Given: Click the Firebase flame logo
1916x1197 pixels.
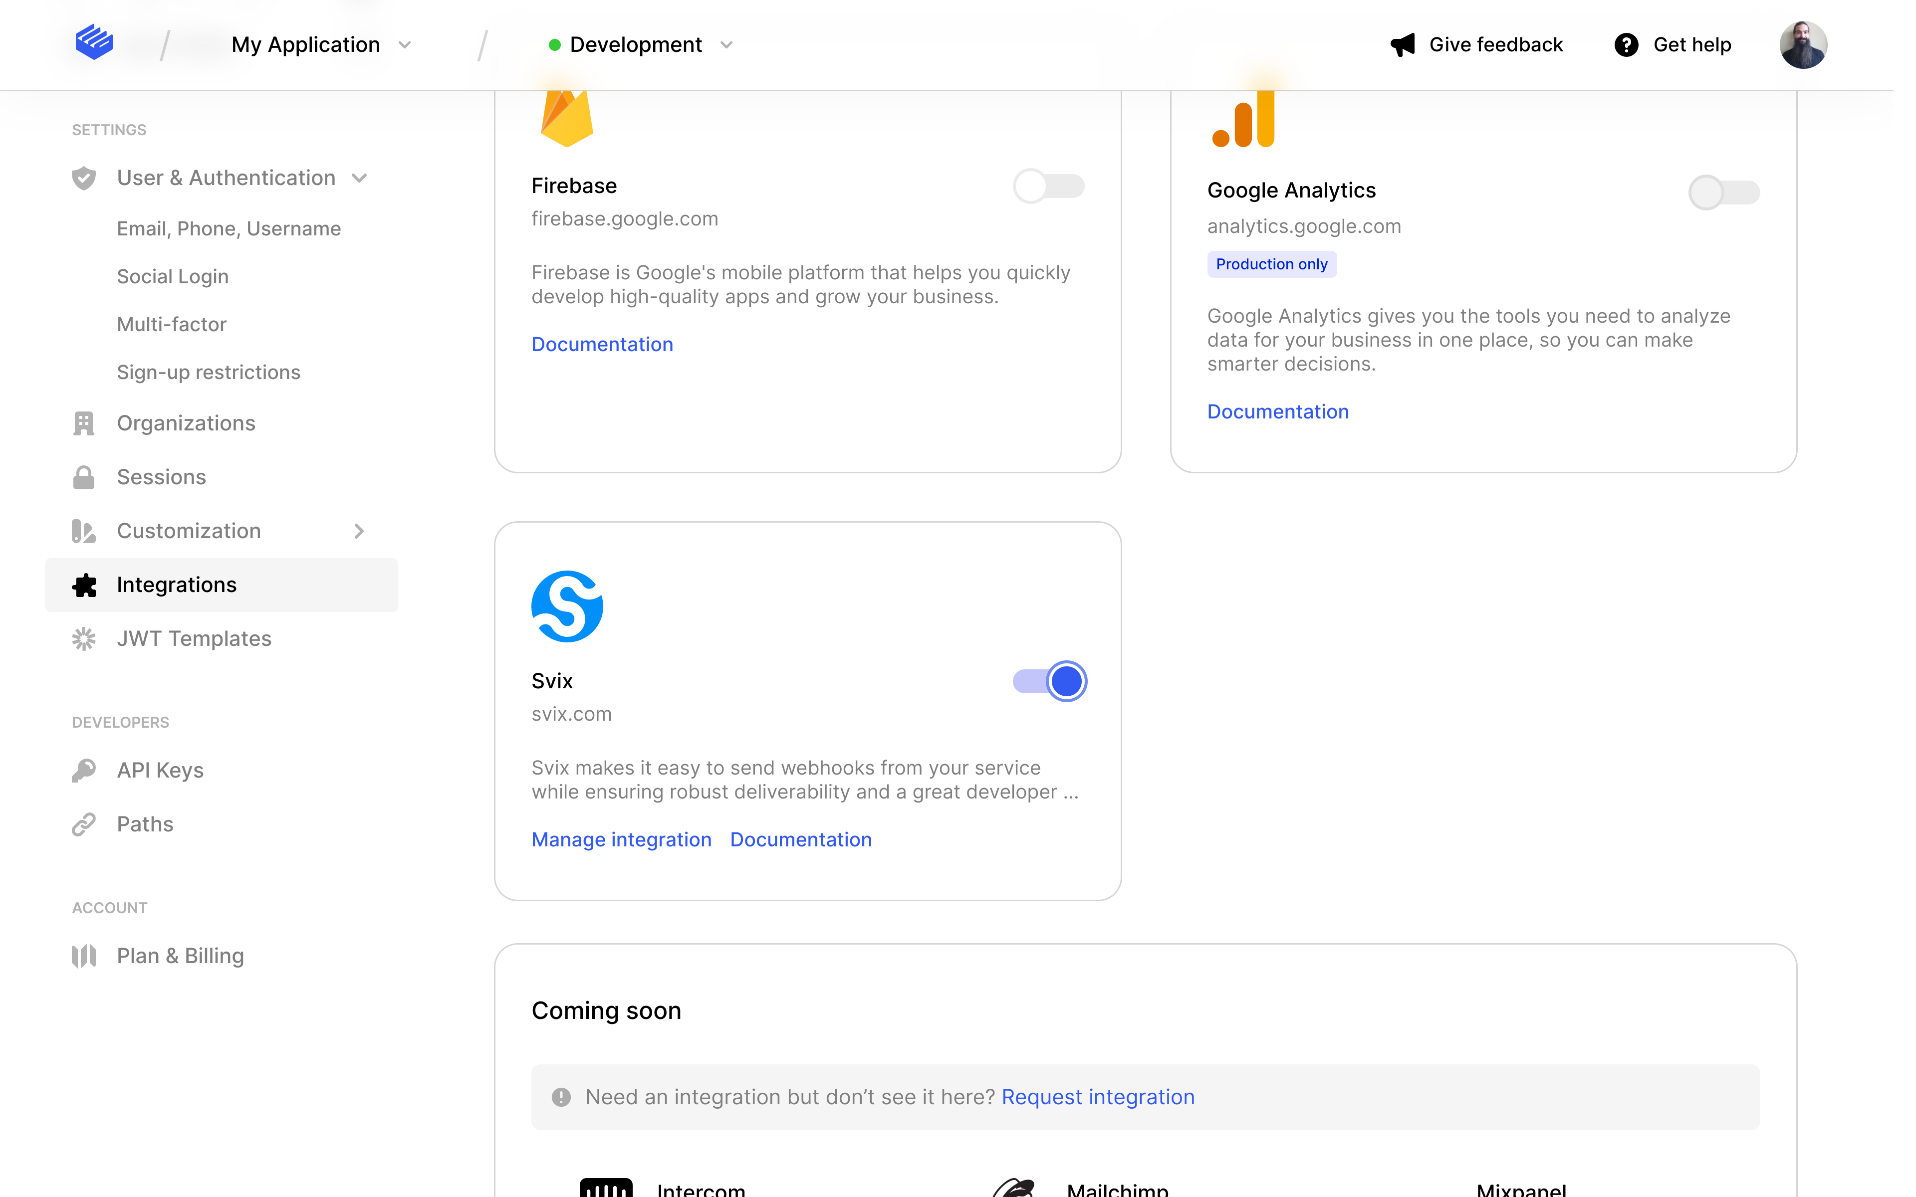Looking at the screenshot, I should [567, 119].
